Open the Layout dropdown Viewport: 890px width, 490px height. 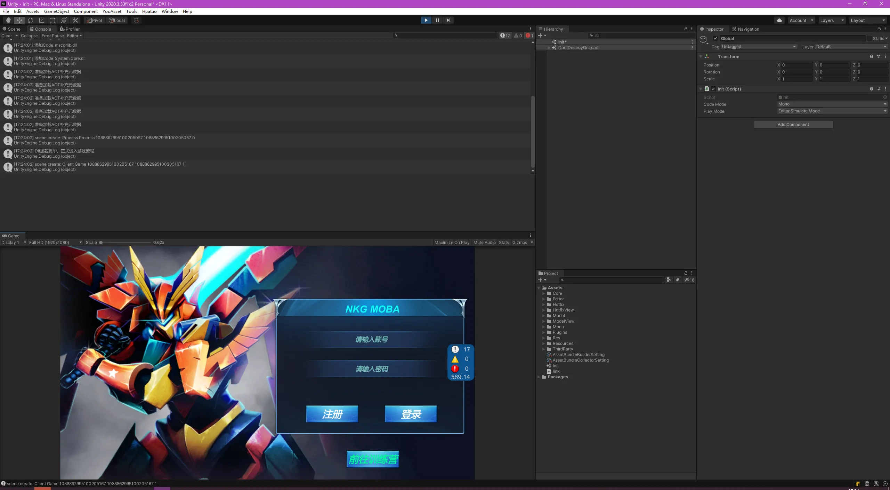(868, 20)
